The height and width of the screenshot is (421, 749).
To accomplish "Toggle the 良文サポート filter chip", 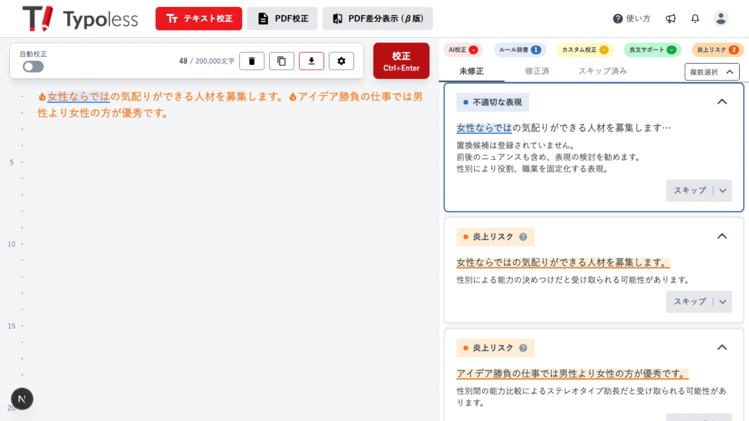I will pos(653,50).
